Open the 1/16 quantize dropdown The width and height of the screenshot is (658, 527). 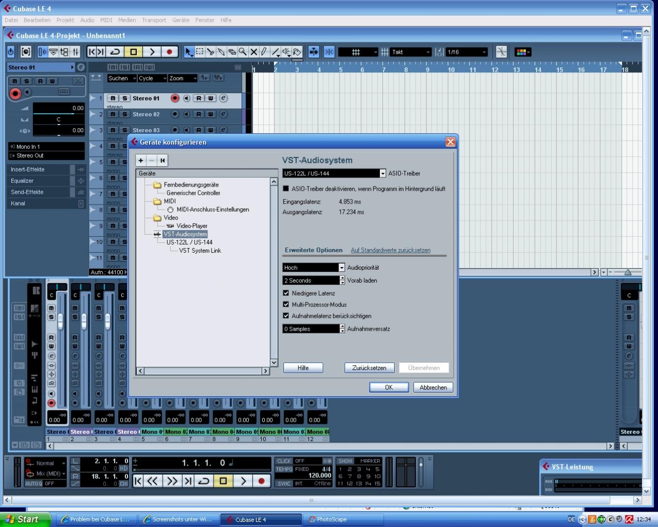click(x=484, y=52)
